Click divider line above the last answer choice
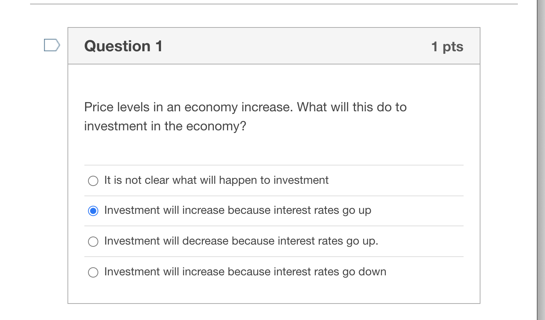The width and height of the screenshot is (545, 320). (274, 257)
